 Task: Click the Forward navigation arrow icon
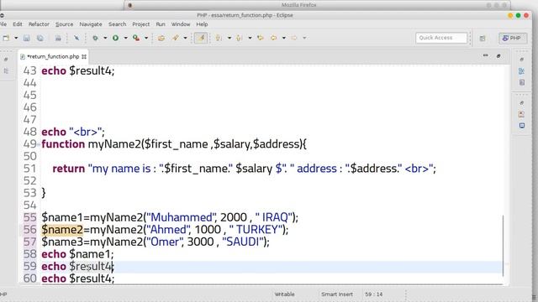point(294,38)
